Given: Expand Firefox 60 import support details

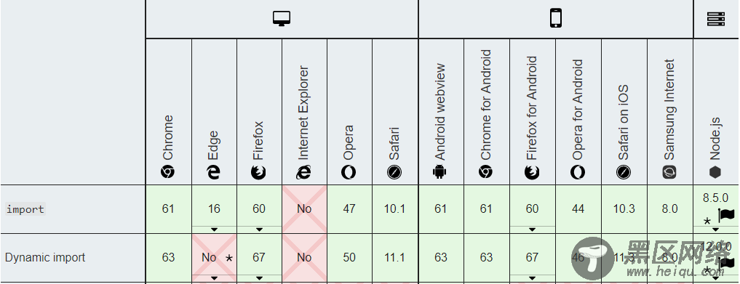Looking at the screenshot, I should [x=259, y=230].
